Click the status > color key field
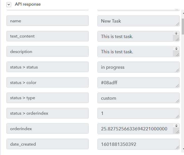The height and width of the screenshot is (155, 184). (x=48, y=82)
